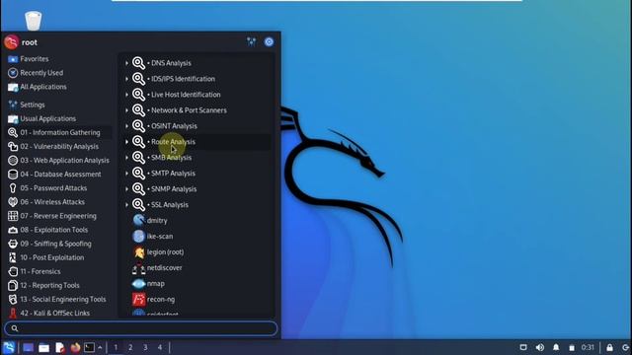Expand the SMTP Analysis submenu arrow
This screenshot has height=355, width=632.
(126, 174)
